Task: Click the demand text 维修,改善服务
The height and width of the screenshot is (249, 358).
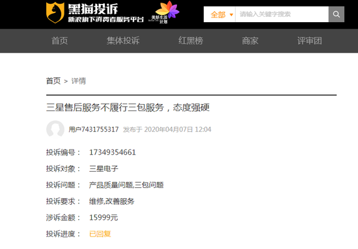Action: [112, 202]
